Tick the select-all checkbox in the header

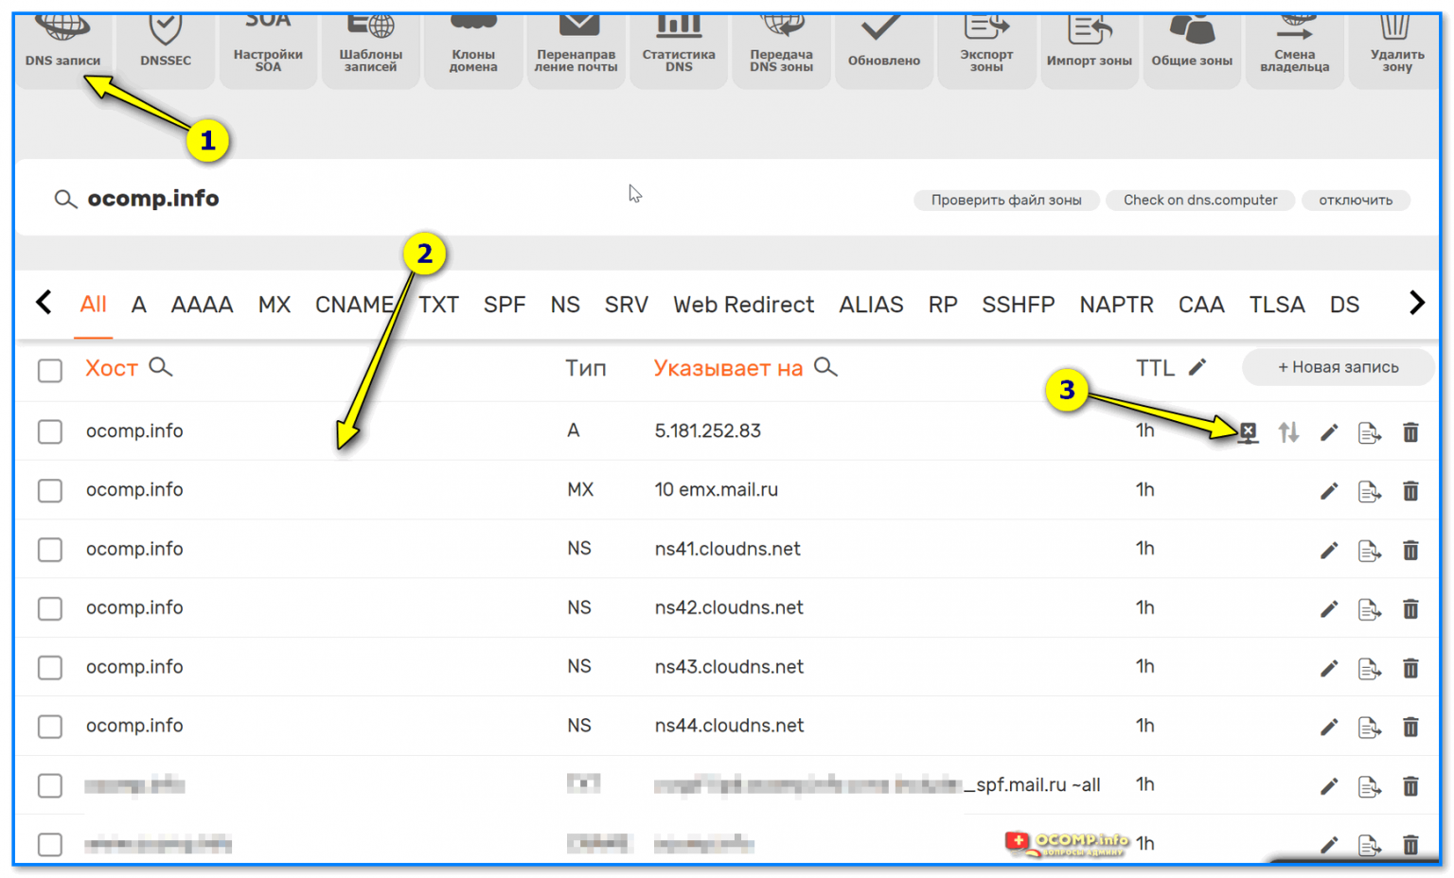(x=50, y=370)
